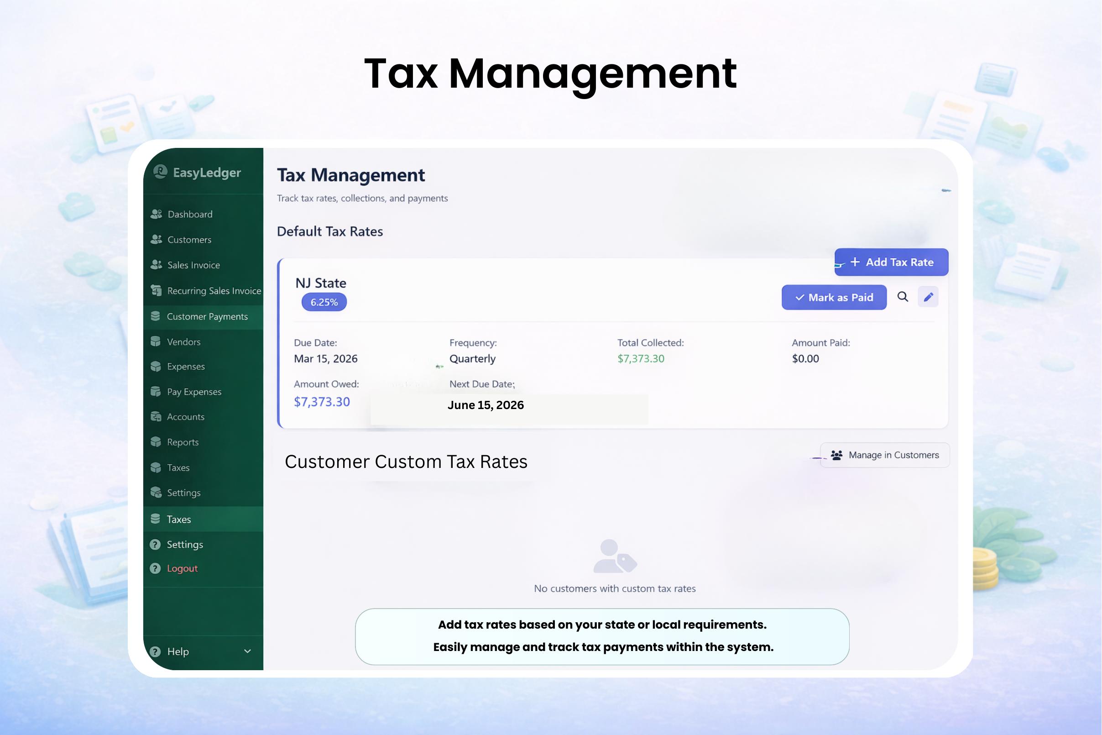Click the Customer Custom Tax Rates heading
The height and width of the screenshot is (735, 1102).
[x=406, y=462]
